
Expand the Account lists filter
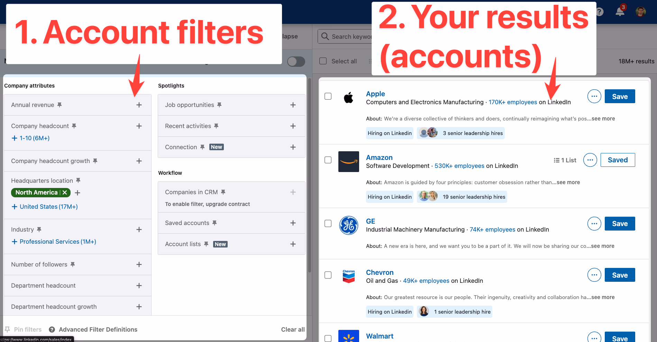click(x=293, y=244)
